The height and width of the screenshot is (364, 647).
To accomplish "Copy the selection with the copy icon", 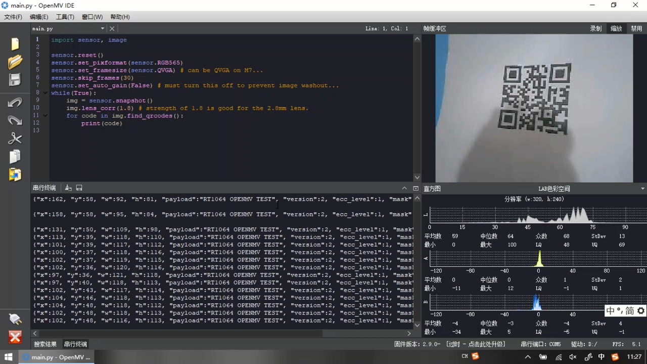I will pos(15,156).
